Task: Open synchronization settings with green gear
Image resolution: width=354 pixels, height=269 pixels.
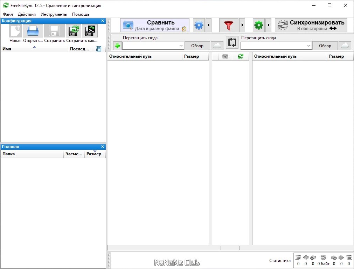Action: coord(259,25)
